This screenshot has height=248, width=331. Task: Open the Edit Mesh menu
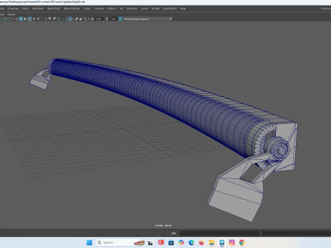38,8
